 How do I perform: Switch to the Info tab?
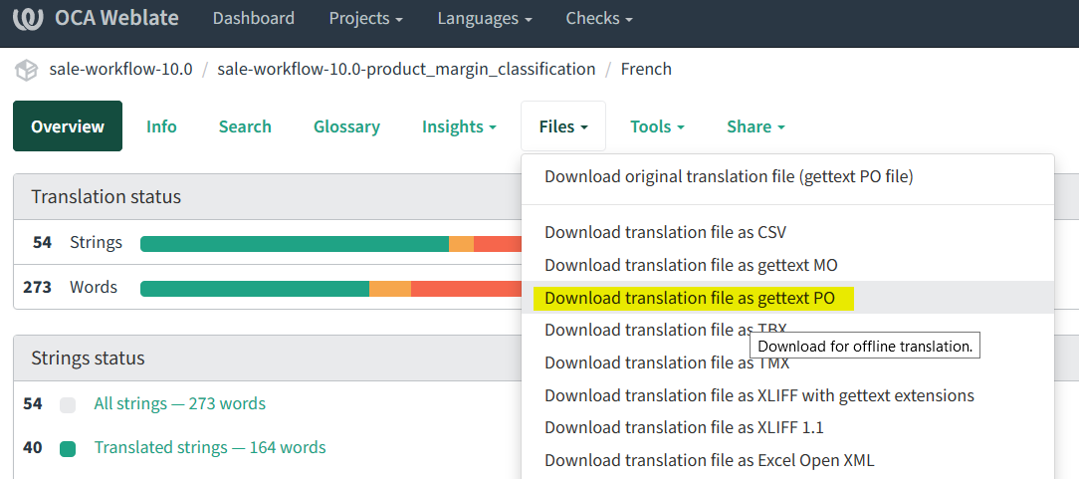click(161, 126)
